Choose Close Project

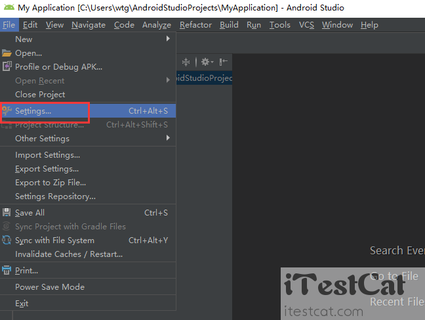[x=88, y=95]
